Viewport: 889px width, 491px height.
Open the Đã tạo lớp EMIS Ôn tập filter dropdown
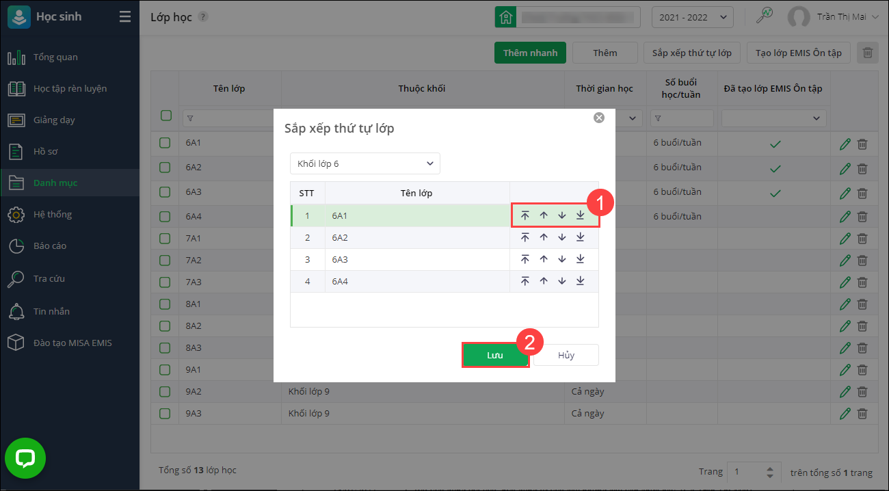[x=774, y=118]
